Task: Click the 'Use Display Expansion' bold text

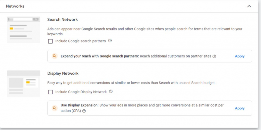Action: tap(79, 105)
